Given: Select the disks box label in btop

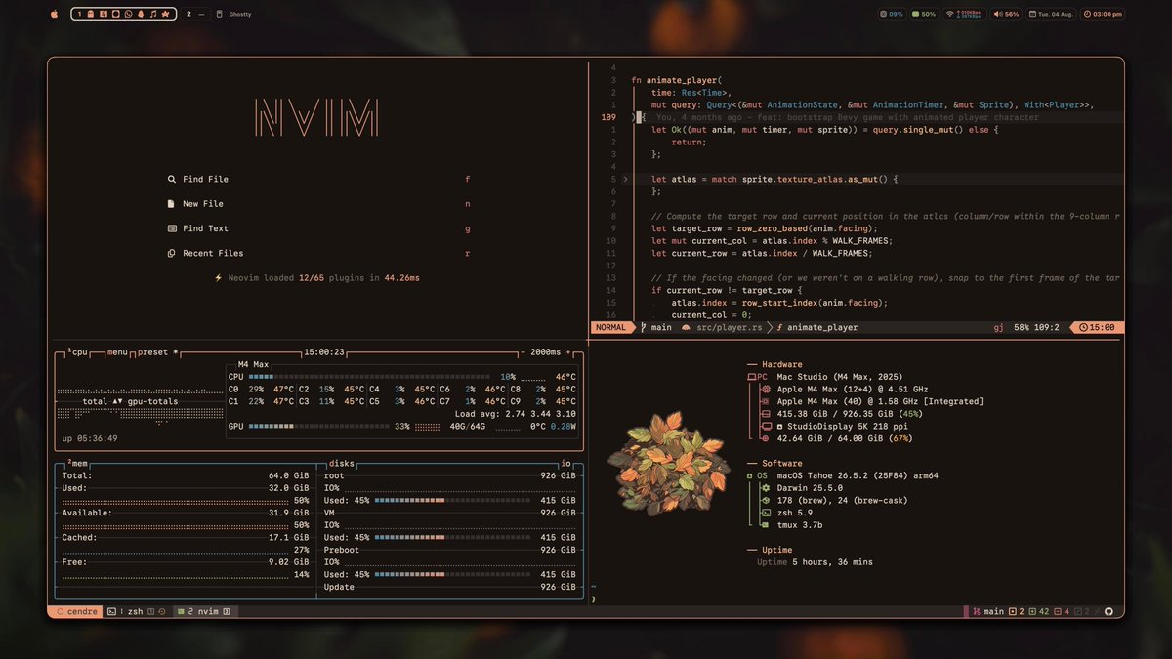Looking at the screenshot, I should point(342,464).
